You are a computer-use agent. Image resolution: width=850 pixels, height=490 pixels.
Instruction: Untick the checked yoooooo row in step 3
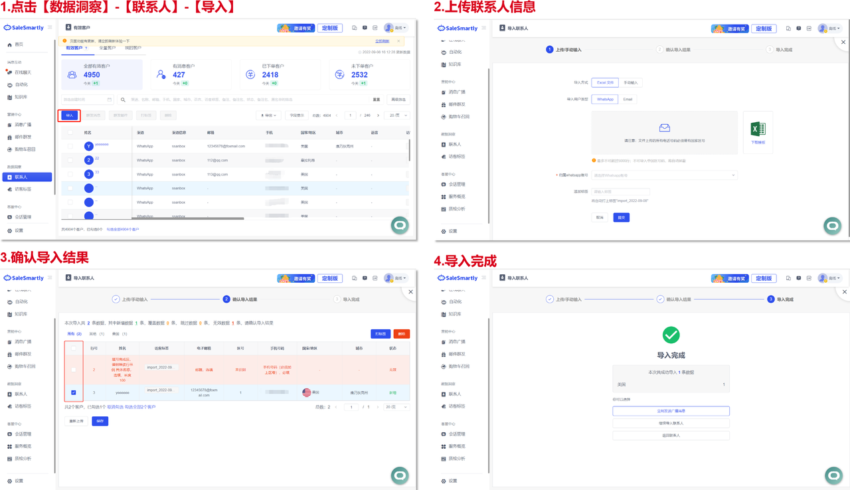tap(73, 392)
